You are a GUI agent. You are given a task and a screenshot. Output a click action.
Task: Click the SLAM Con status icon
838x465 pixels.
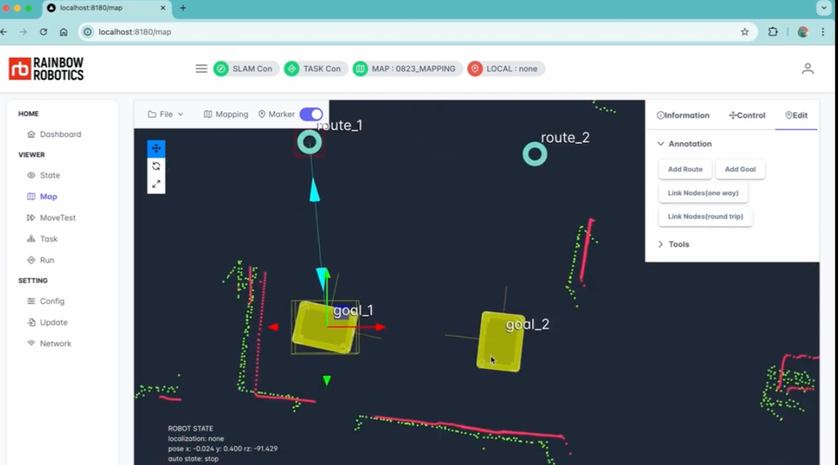click(x=221, y=68)
